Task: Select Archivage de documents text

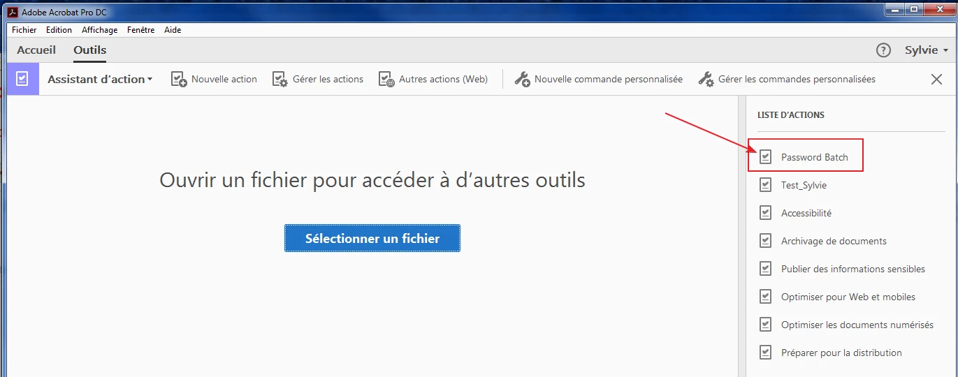Action: (x=834, y=241)
